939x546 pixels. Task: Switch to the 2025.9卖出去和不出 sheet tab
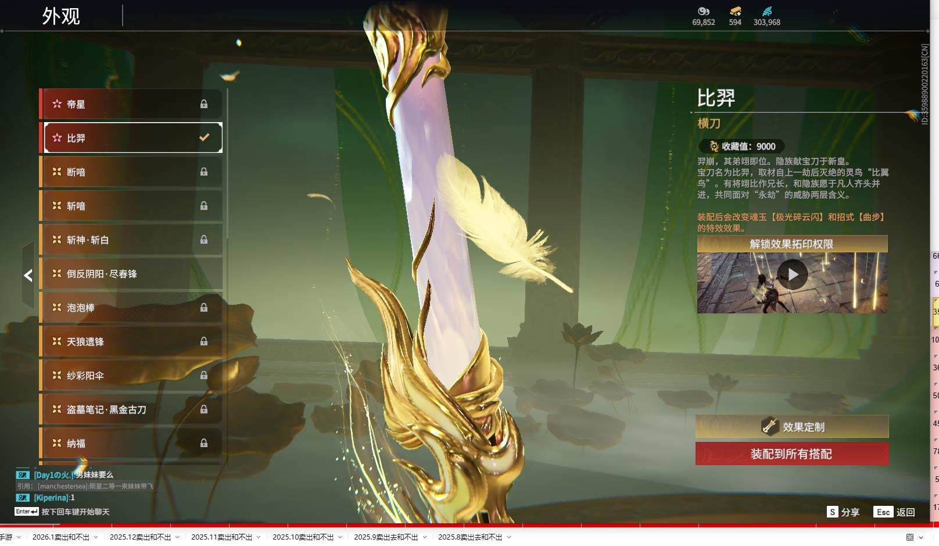tap(386, 537)
